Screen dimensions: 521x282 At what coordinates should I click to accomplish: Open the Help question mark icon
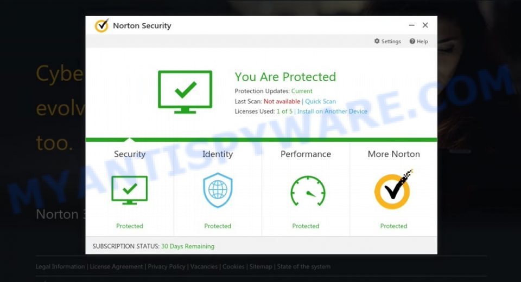pyautogui.click(x=412, y=41)
